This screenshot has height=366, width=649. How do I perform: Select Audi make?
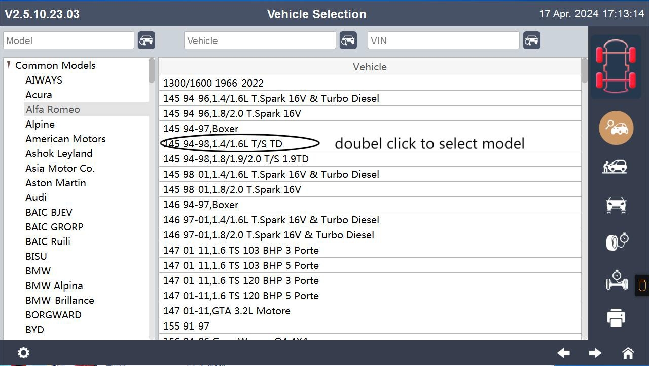pos(36,197)
